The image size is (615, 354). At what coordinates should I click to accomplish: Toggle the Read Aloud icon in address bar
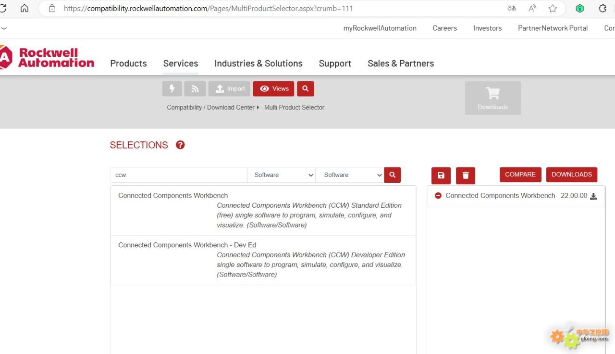(532, 8)
